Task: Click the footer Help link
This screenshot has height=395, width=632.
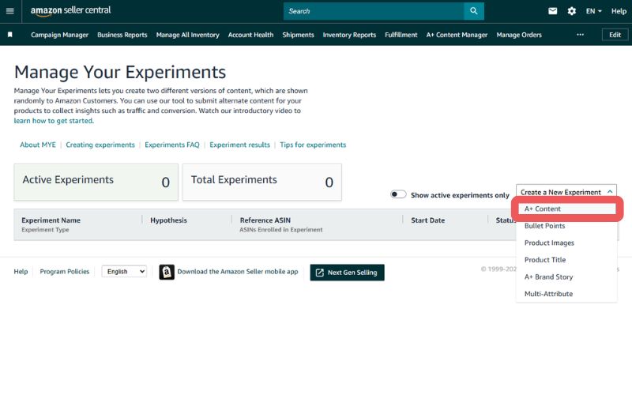Action: click(21, 272)
